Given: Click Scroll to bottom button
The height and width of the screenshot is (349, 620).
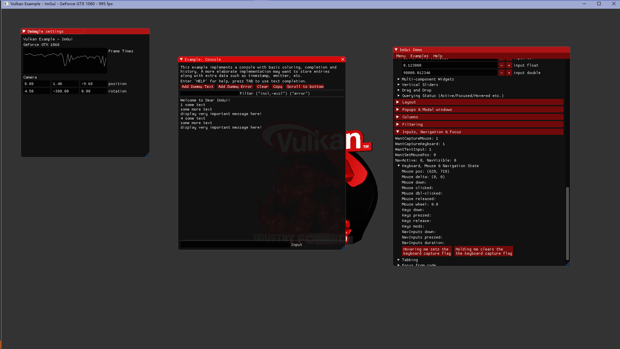Looking at the screenshot, I should coord(305,87).
